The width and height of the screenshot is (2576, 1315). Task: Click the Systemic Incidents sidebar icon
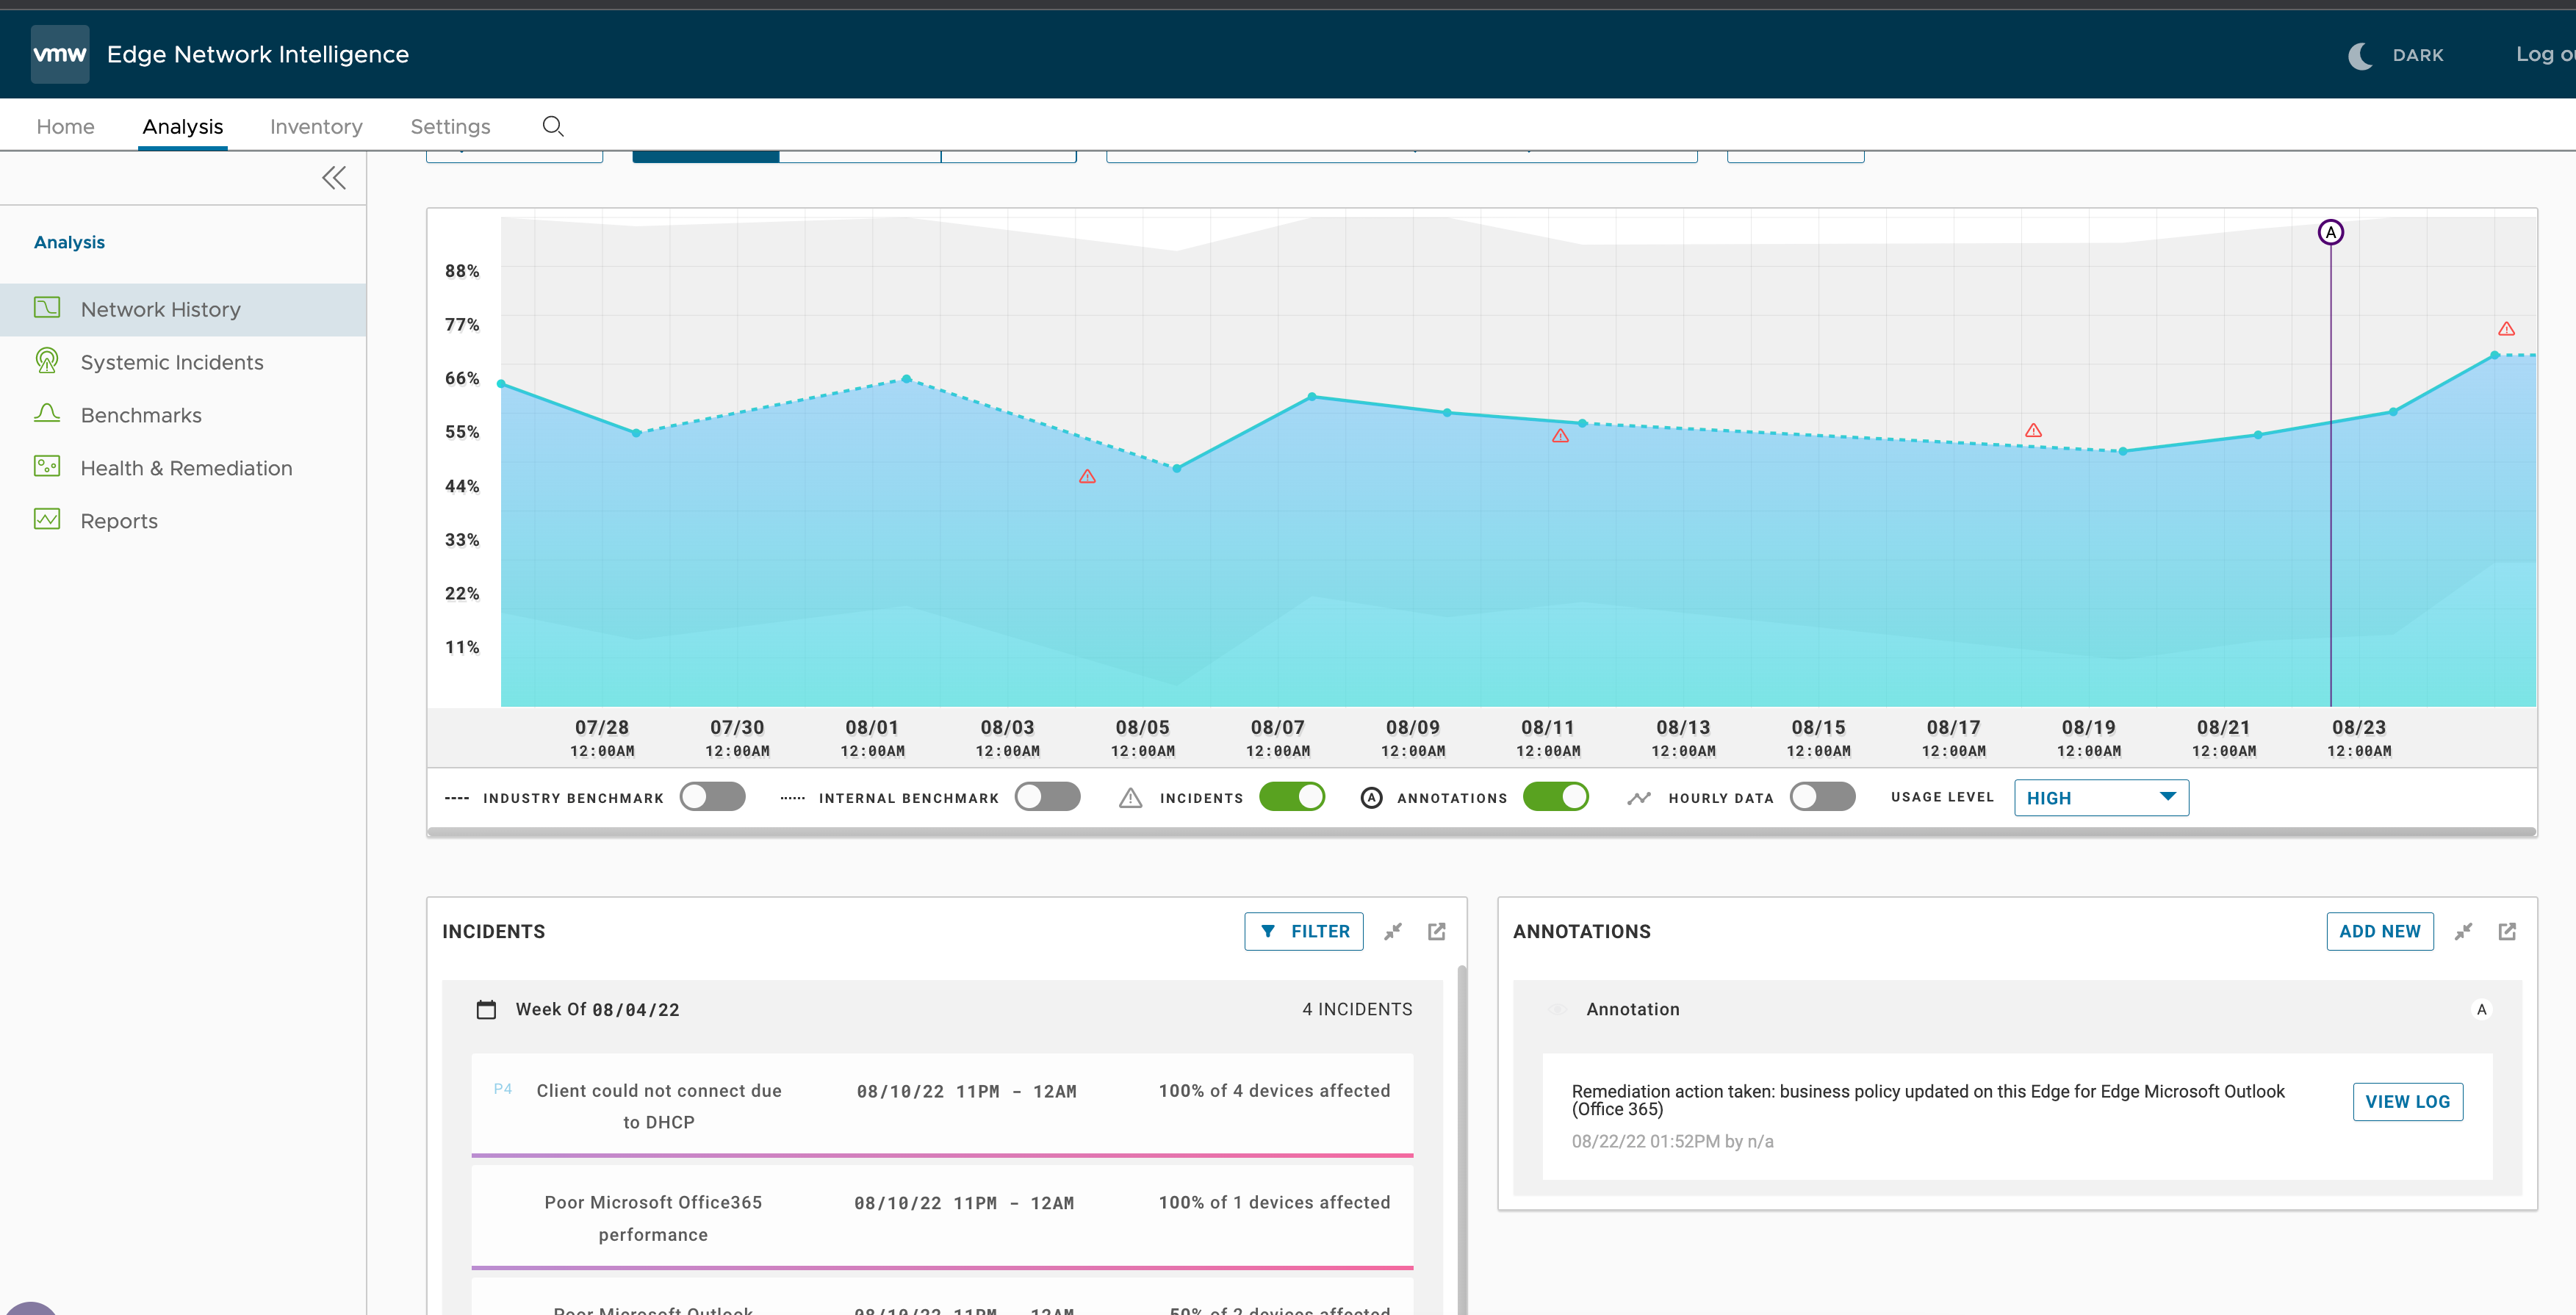pyautogui.click(x=46, y=359)
